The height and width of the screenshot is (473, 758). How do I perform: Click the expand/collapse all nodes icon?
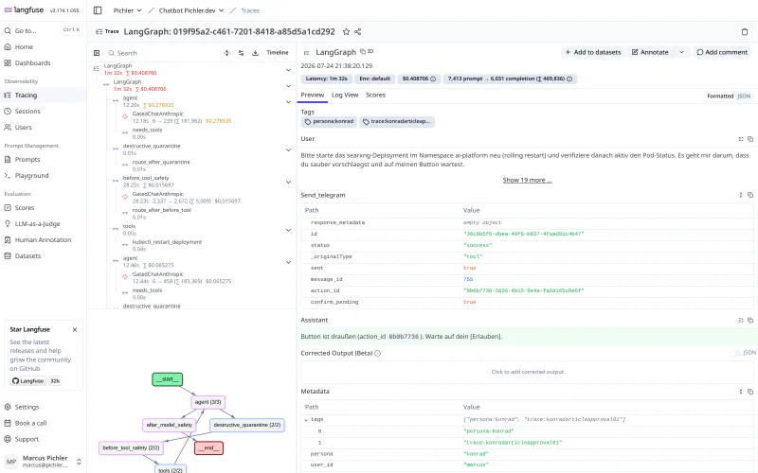226,53
